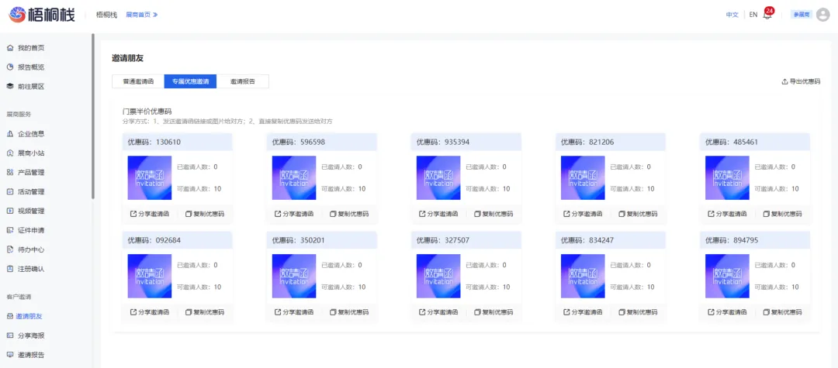Click the notification bell with 24 badge
Viewport: 838px width, 368px height.
tap(767, 15)
